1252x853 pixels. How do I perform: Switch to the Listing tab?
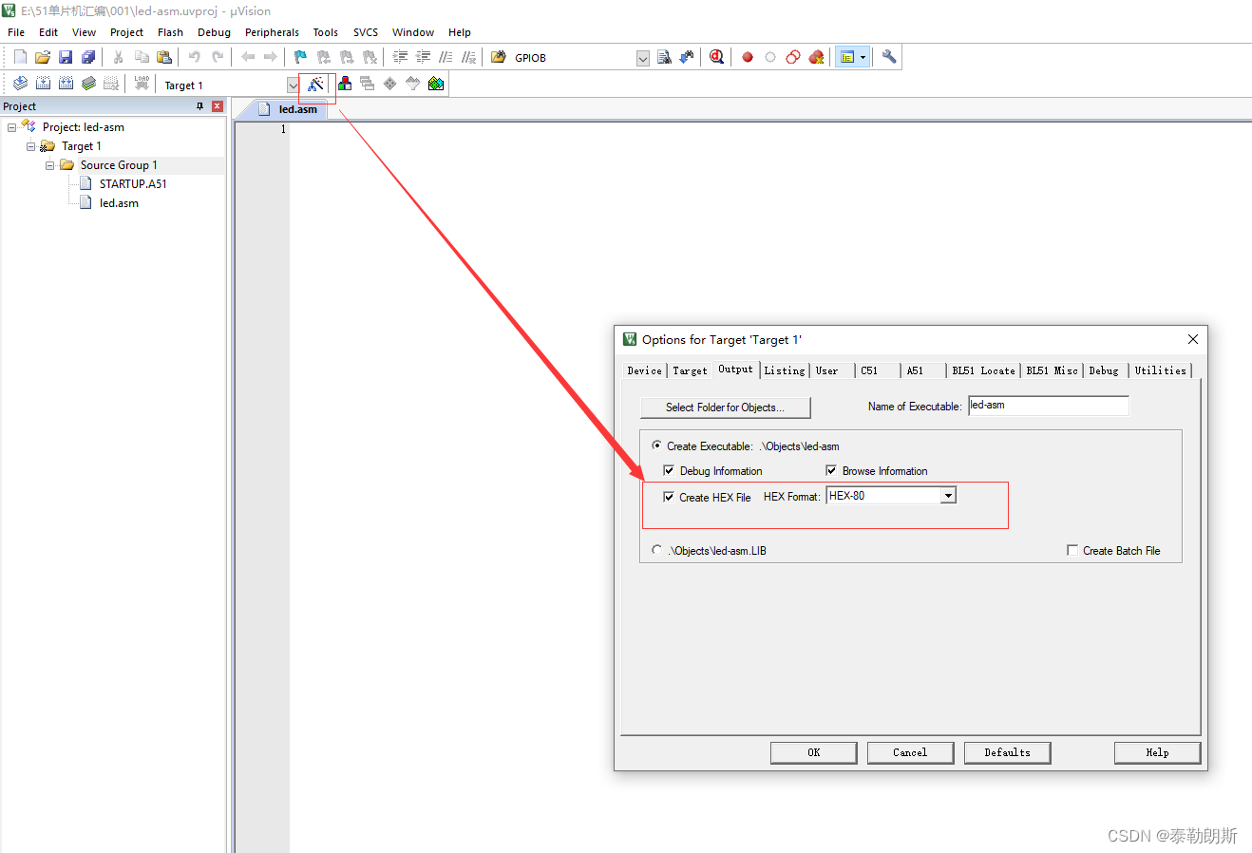click(785, 370)
